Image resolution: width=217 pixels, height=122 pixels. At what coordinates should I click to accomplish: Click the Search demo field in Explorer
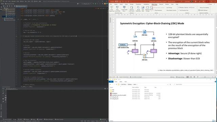tap(194, 84)
